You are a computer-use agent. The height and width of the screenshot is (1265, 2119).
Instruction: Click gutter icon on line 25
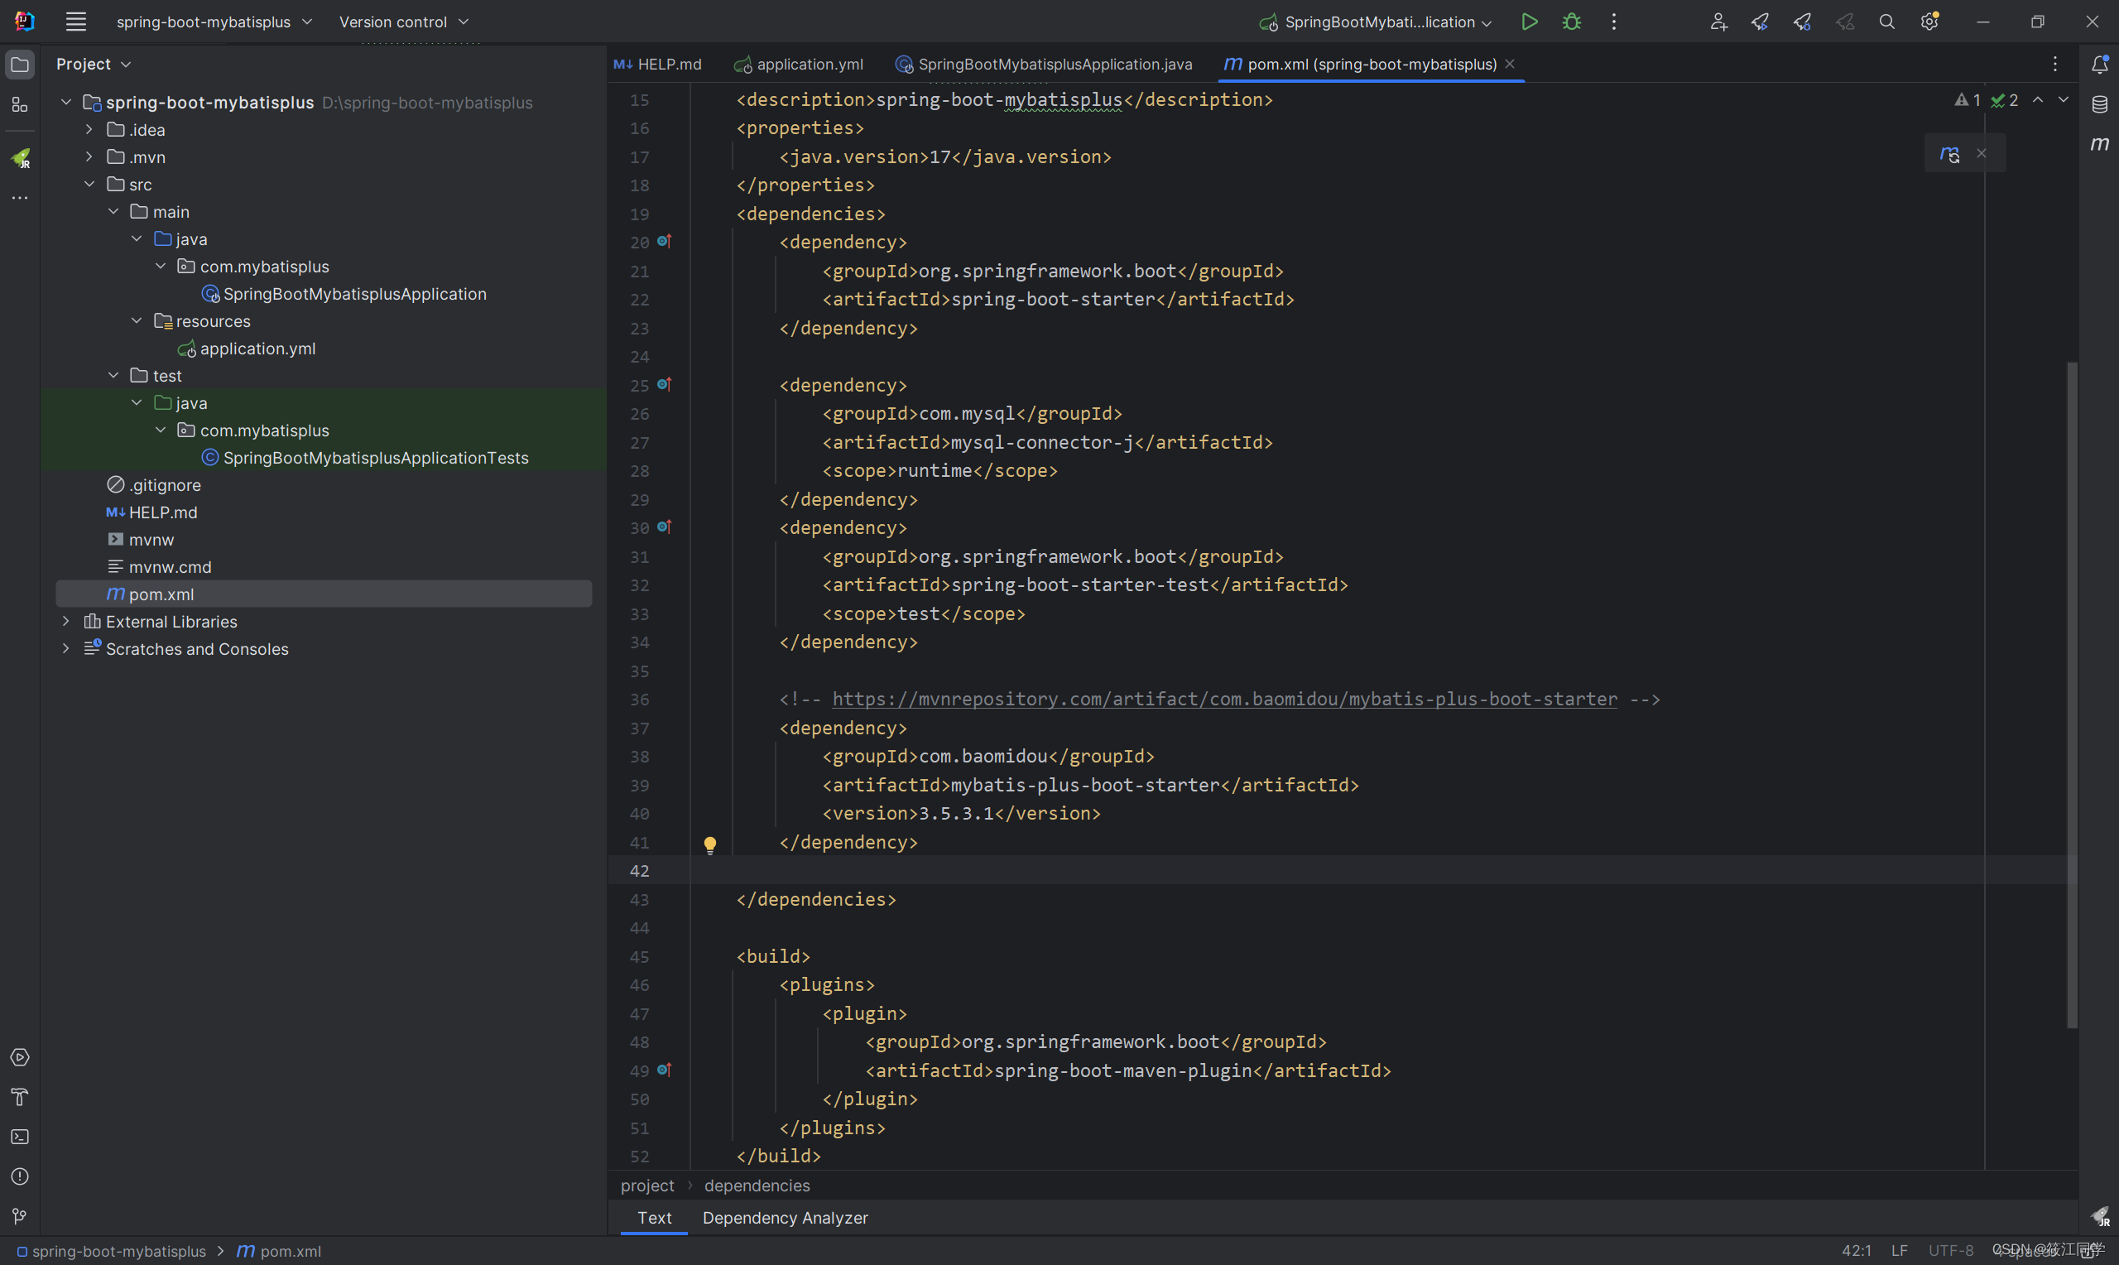coord(665,385)
